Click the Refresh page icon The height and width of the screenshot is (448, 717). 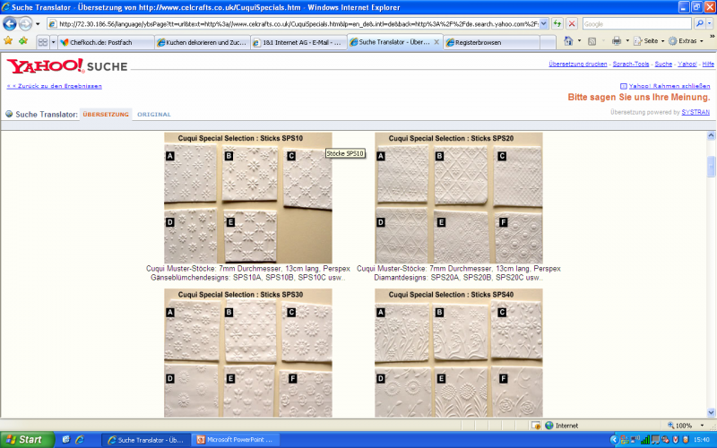(x=557, y=23)
